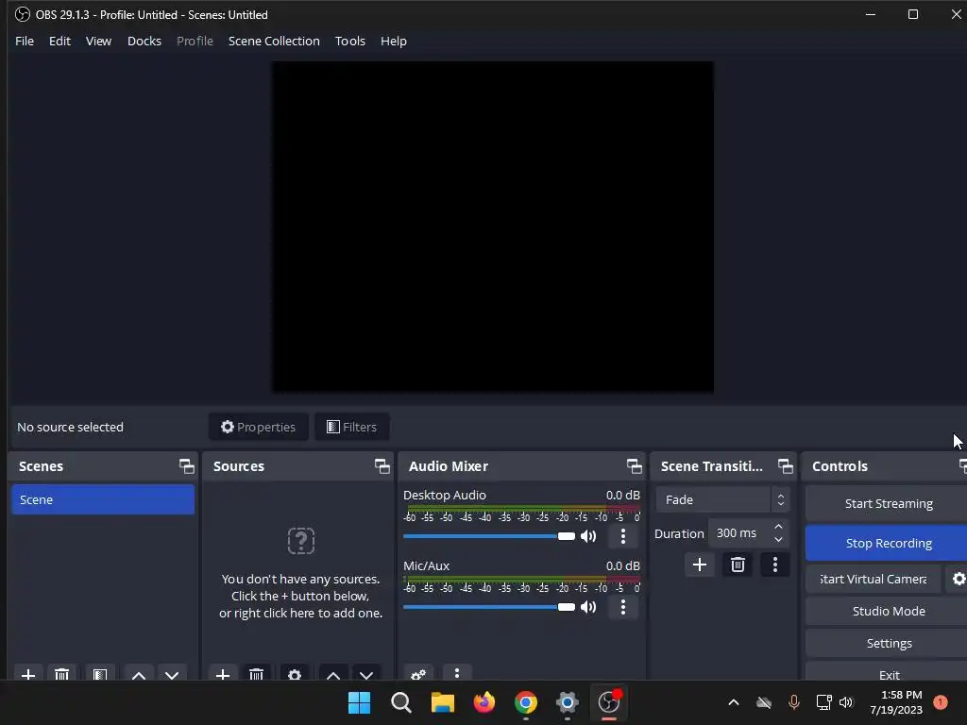Open the Windows Start menu
This screenshot has width=967, height=725.
click(359, 702)
